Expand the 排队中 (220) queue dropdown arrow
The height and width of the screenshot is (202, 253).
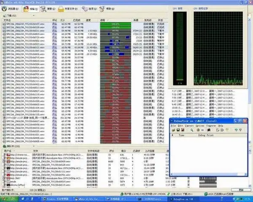coord(34,146)
